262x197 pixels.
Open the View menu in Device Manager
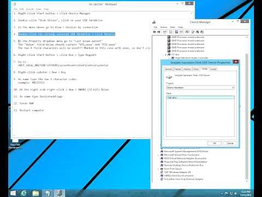[172, 27]
